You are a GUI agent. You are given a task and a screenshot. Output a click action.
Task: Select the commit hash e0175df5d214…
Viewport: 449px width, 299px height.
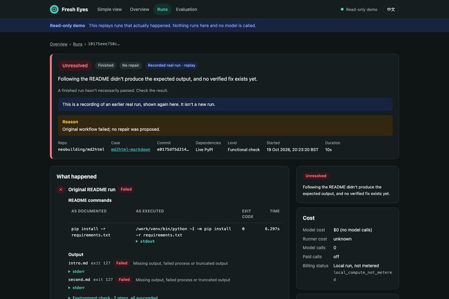173,149
